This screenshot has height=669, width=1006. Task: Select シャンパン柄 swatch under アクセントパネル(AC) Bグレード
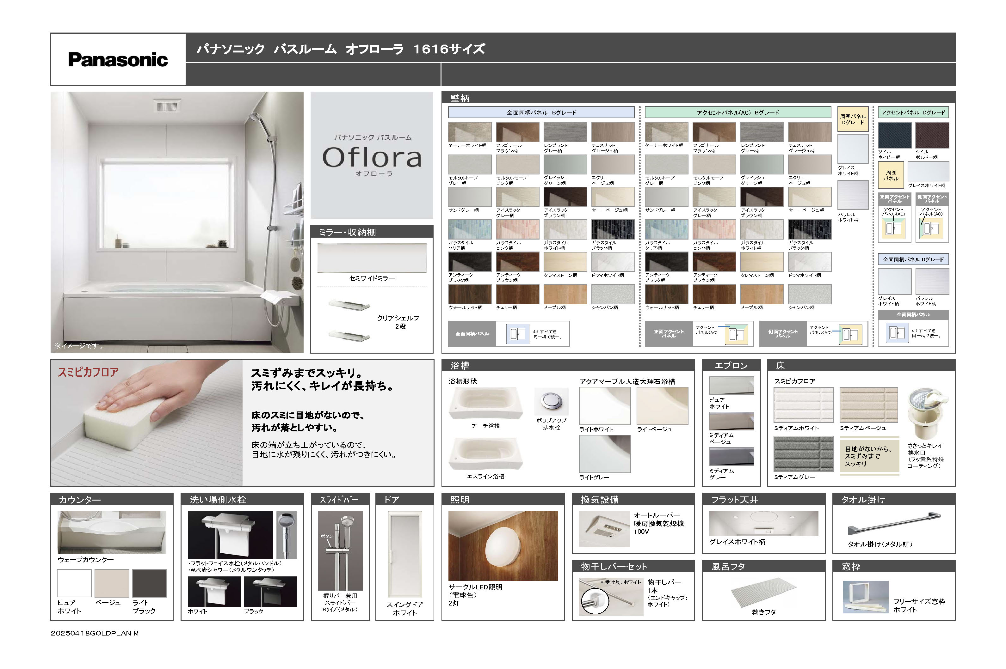[810, 294]
